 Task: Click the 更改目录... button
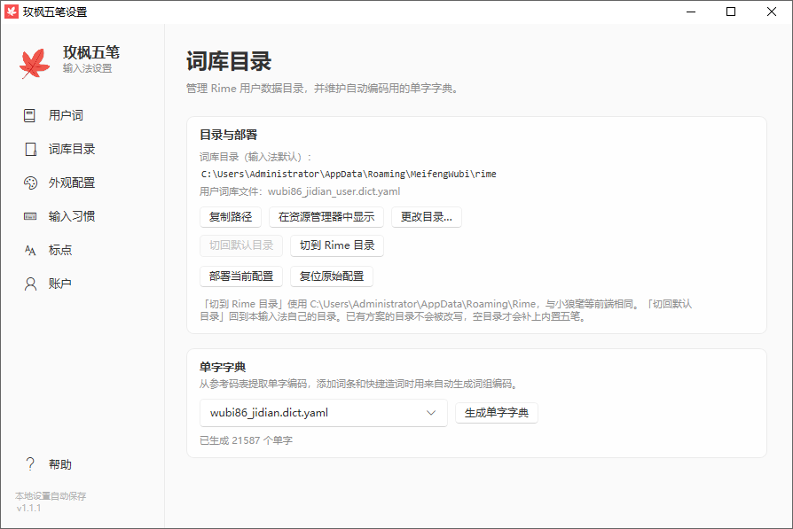pyautogui.click(x=427, y=217)
